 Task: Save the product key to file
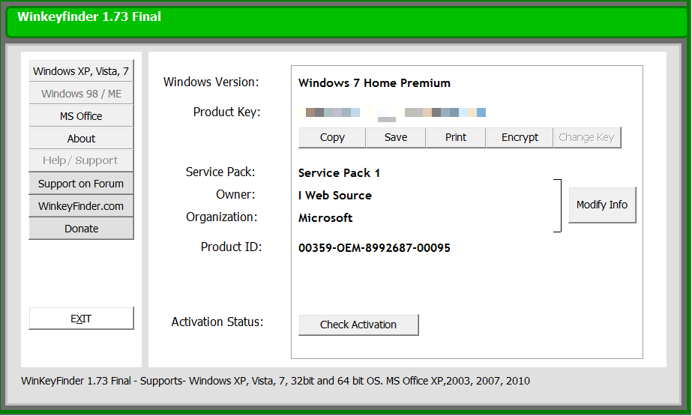pos(396,137)
